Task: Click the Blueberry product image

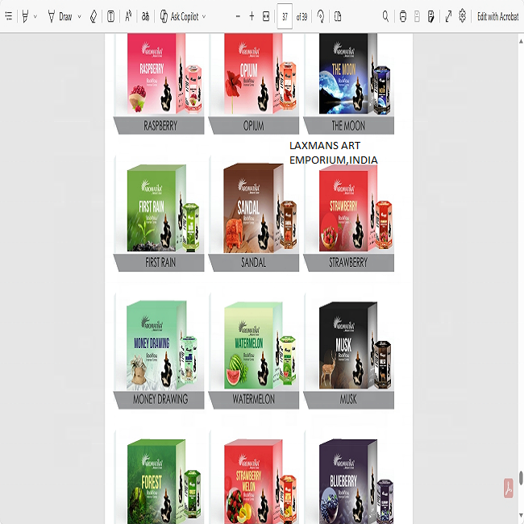Action: 356,481
